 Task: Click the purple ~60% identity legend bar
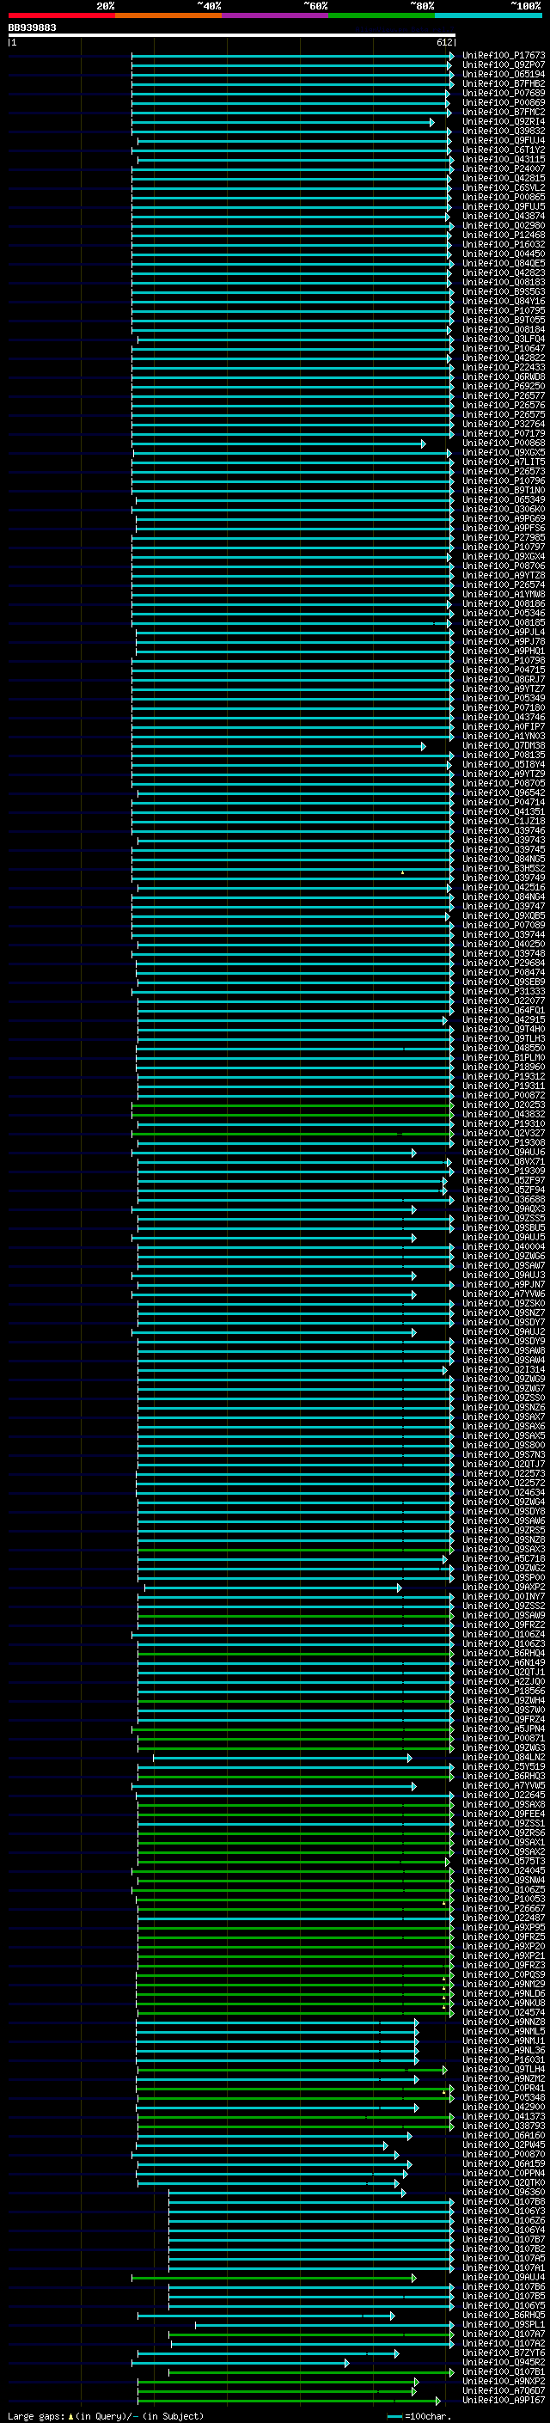pos(276,15)
